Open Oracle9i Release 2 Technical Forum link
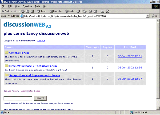The height and width of the screenshot is (115, 160). point(33,66)
